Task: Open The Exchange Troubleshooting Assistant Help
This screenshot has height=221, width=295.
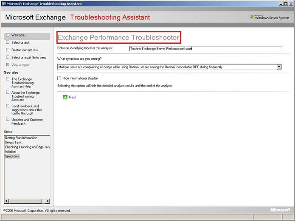Action: 22,83
